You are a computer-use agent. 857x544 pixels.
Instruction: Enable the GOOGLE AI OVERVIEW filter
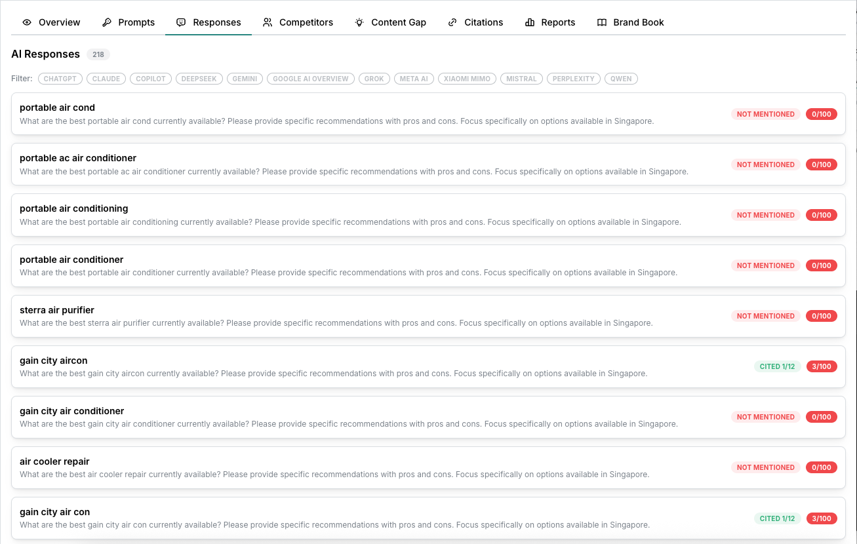pyautogui.click(x=311, y=79)
